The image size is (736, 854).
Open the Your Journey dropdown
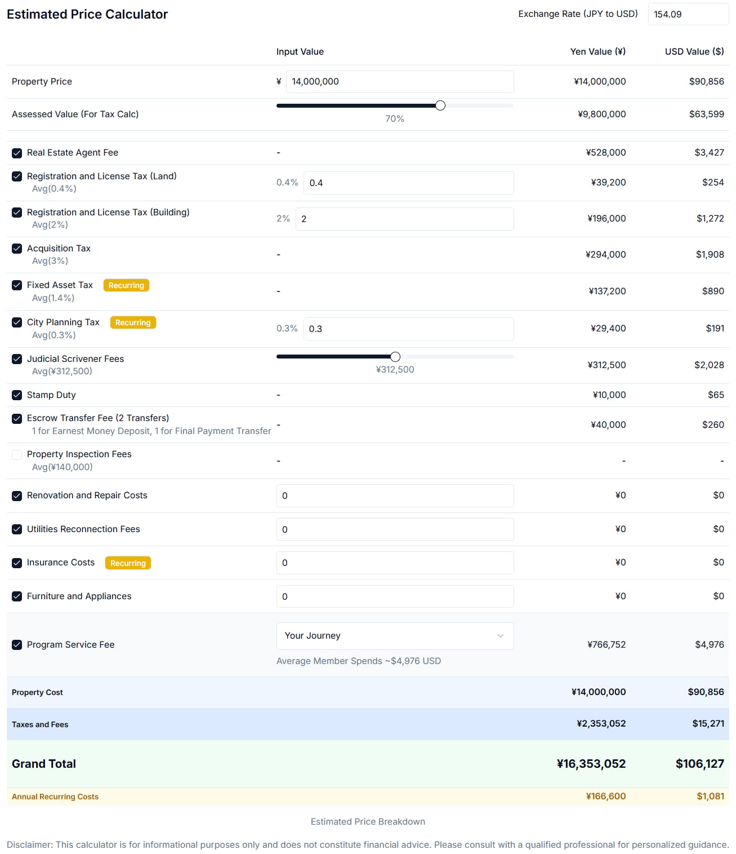[394, 636]
